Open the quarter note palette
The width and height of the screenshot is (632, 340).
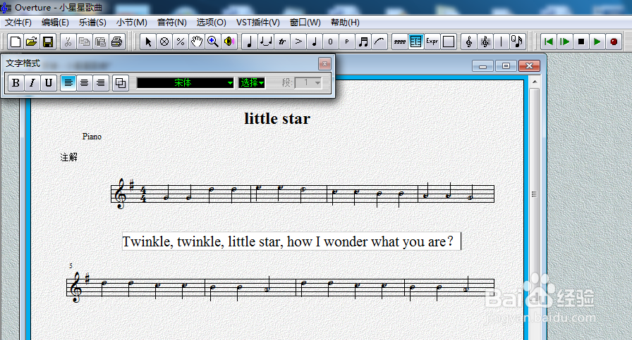[x=250, y=42]
